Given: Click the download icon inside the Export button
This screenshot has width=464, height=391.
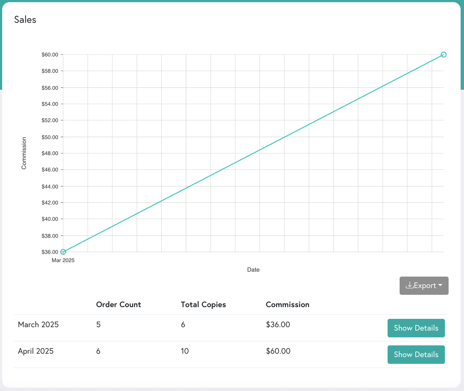Looking at the screenshot, I should pos(410,286).
